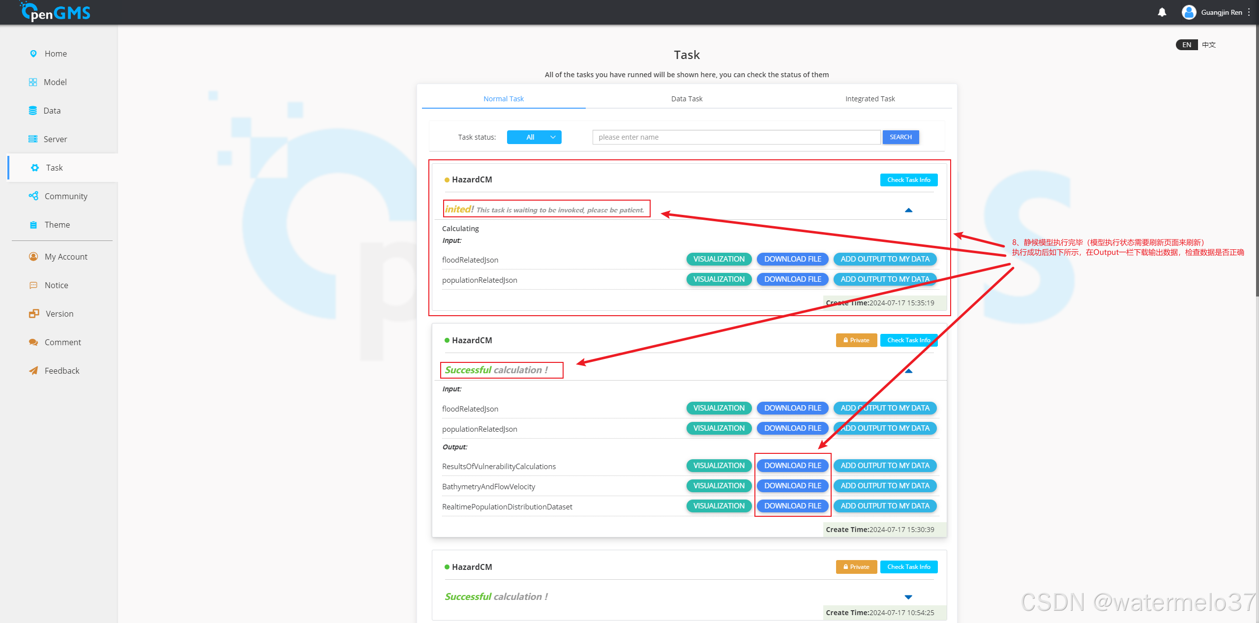Click the Server rack icon
Screen dimensions: 1259x623
(33, 139)
